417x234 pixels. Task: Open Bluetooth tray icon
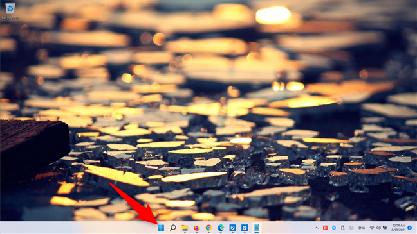tap(334, 228)
